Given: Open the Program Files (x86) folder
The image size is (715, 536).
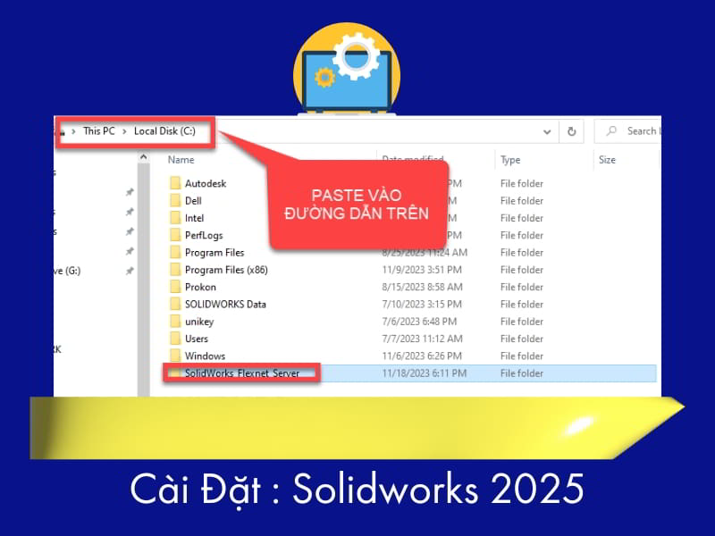Looking at the screenshot, I should (x=215, y=270).
